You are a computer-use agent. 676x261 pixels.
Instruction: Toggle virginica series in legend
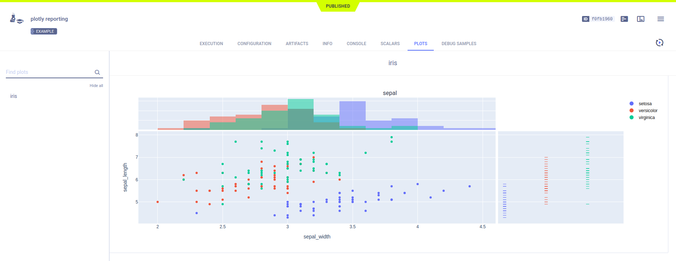click(646, 118)
